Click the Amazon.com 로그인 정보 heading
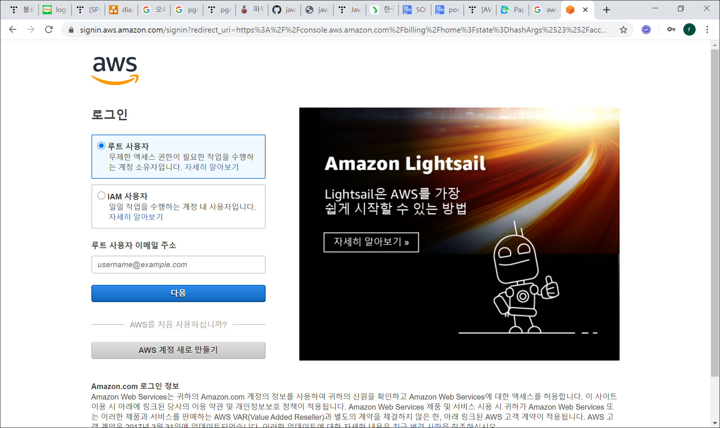This screenshot has height=428, width=720. (x=135, y=386)
